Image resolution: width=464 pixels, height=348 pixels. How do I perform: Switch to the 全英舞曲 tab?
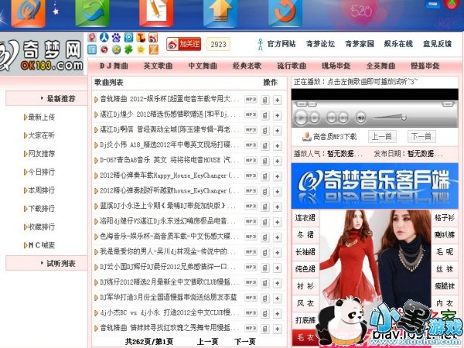click(x=380, y=66)
